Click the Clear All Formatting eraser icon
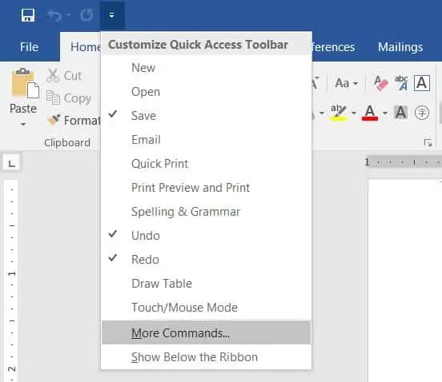Screen dimensions: 442x382 pyautogui.click(x=381, y=83)
